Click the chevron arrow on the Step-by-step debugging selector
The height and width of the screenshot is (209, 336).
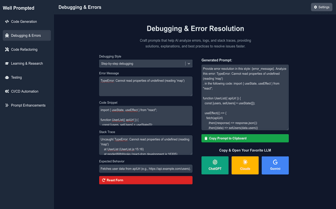pyautogui.click(x=189, y=64)
